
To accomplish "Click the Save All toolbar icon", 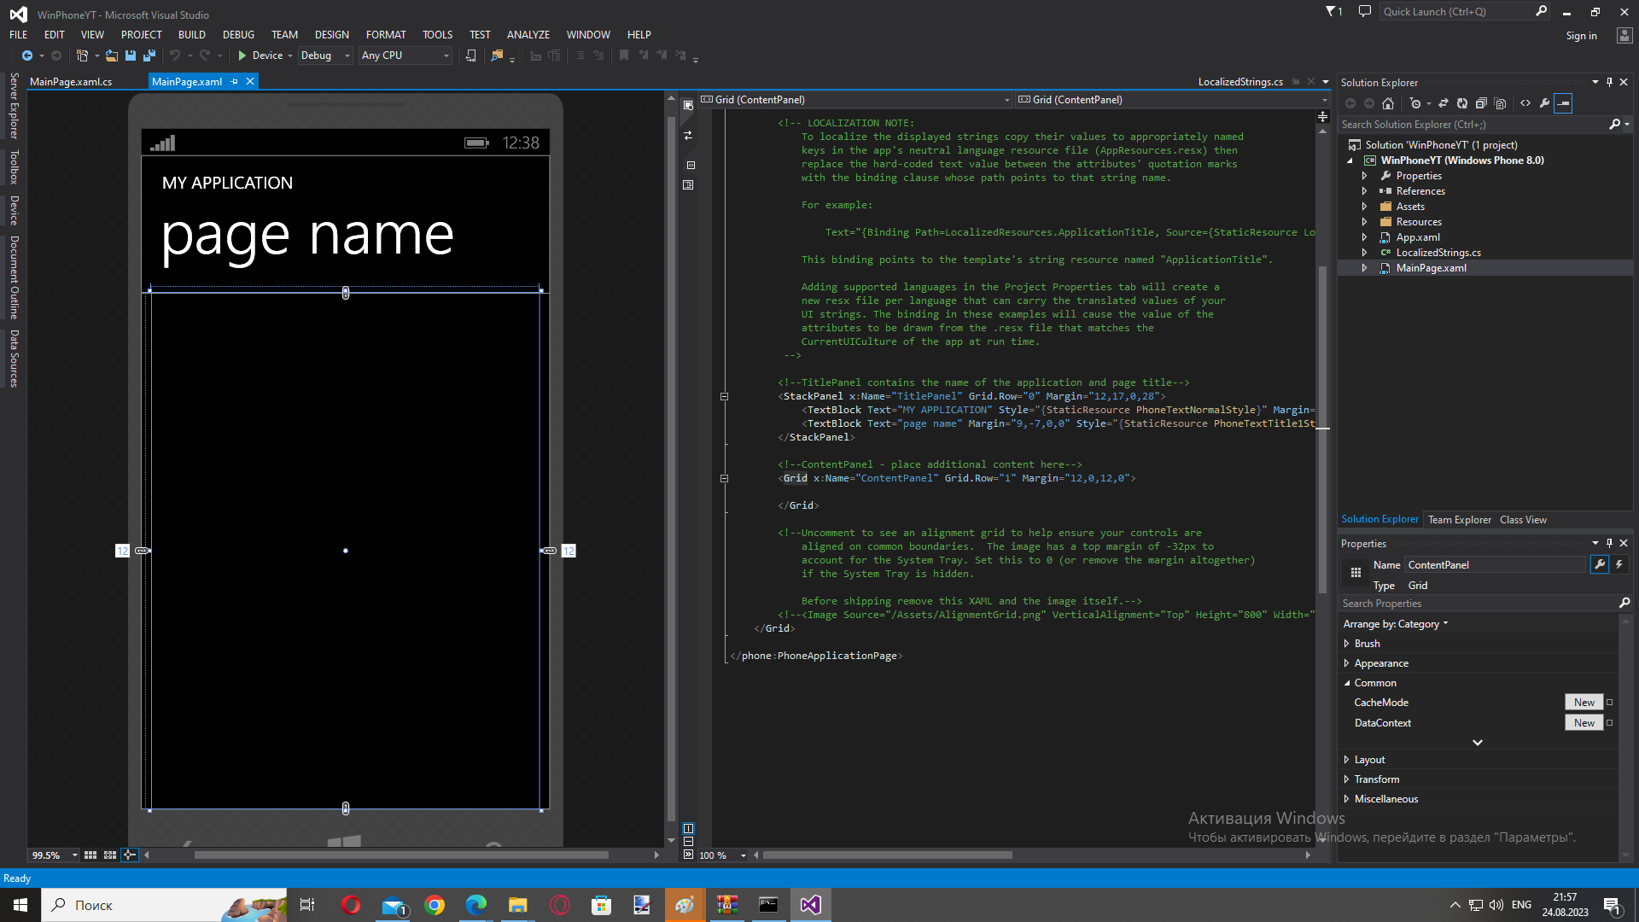I will pyautogui.click(x=149, y=55).
